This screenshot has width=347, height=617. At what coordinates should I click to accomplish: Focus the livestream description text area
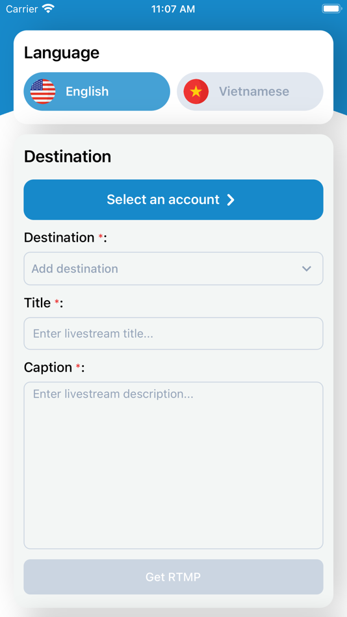click(x=173, y=466)
